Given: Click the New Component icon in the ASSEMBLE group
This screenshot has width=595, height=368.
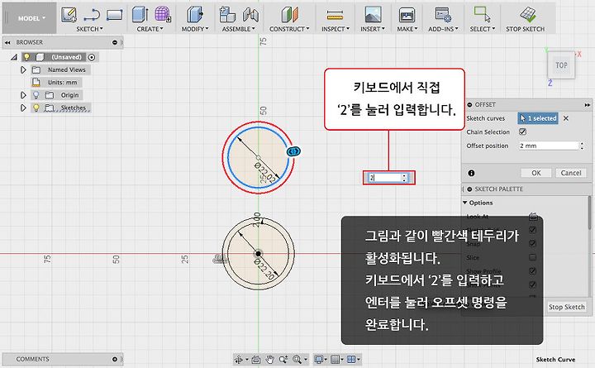Looking at the screenshot, I should point(227,15).
